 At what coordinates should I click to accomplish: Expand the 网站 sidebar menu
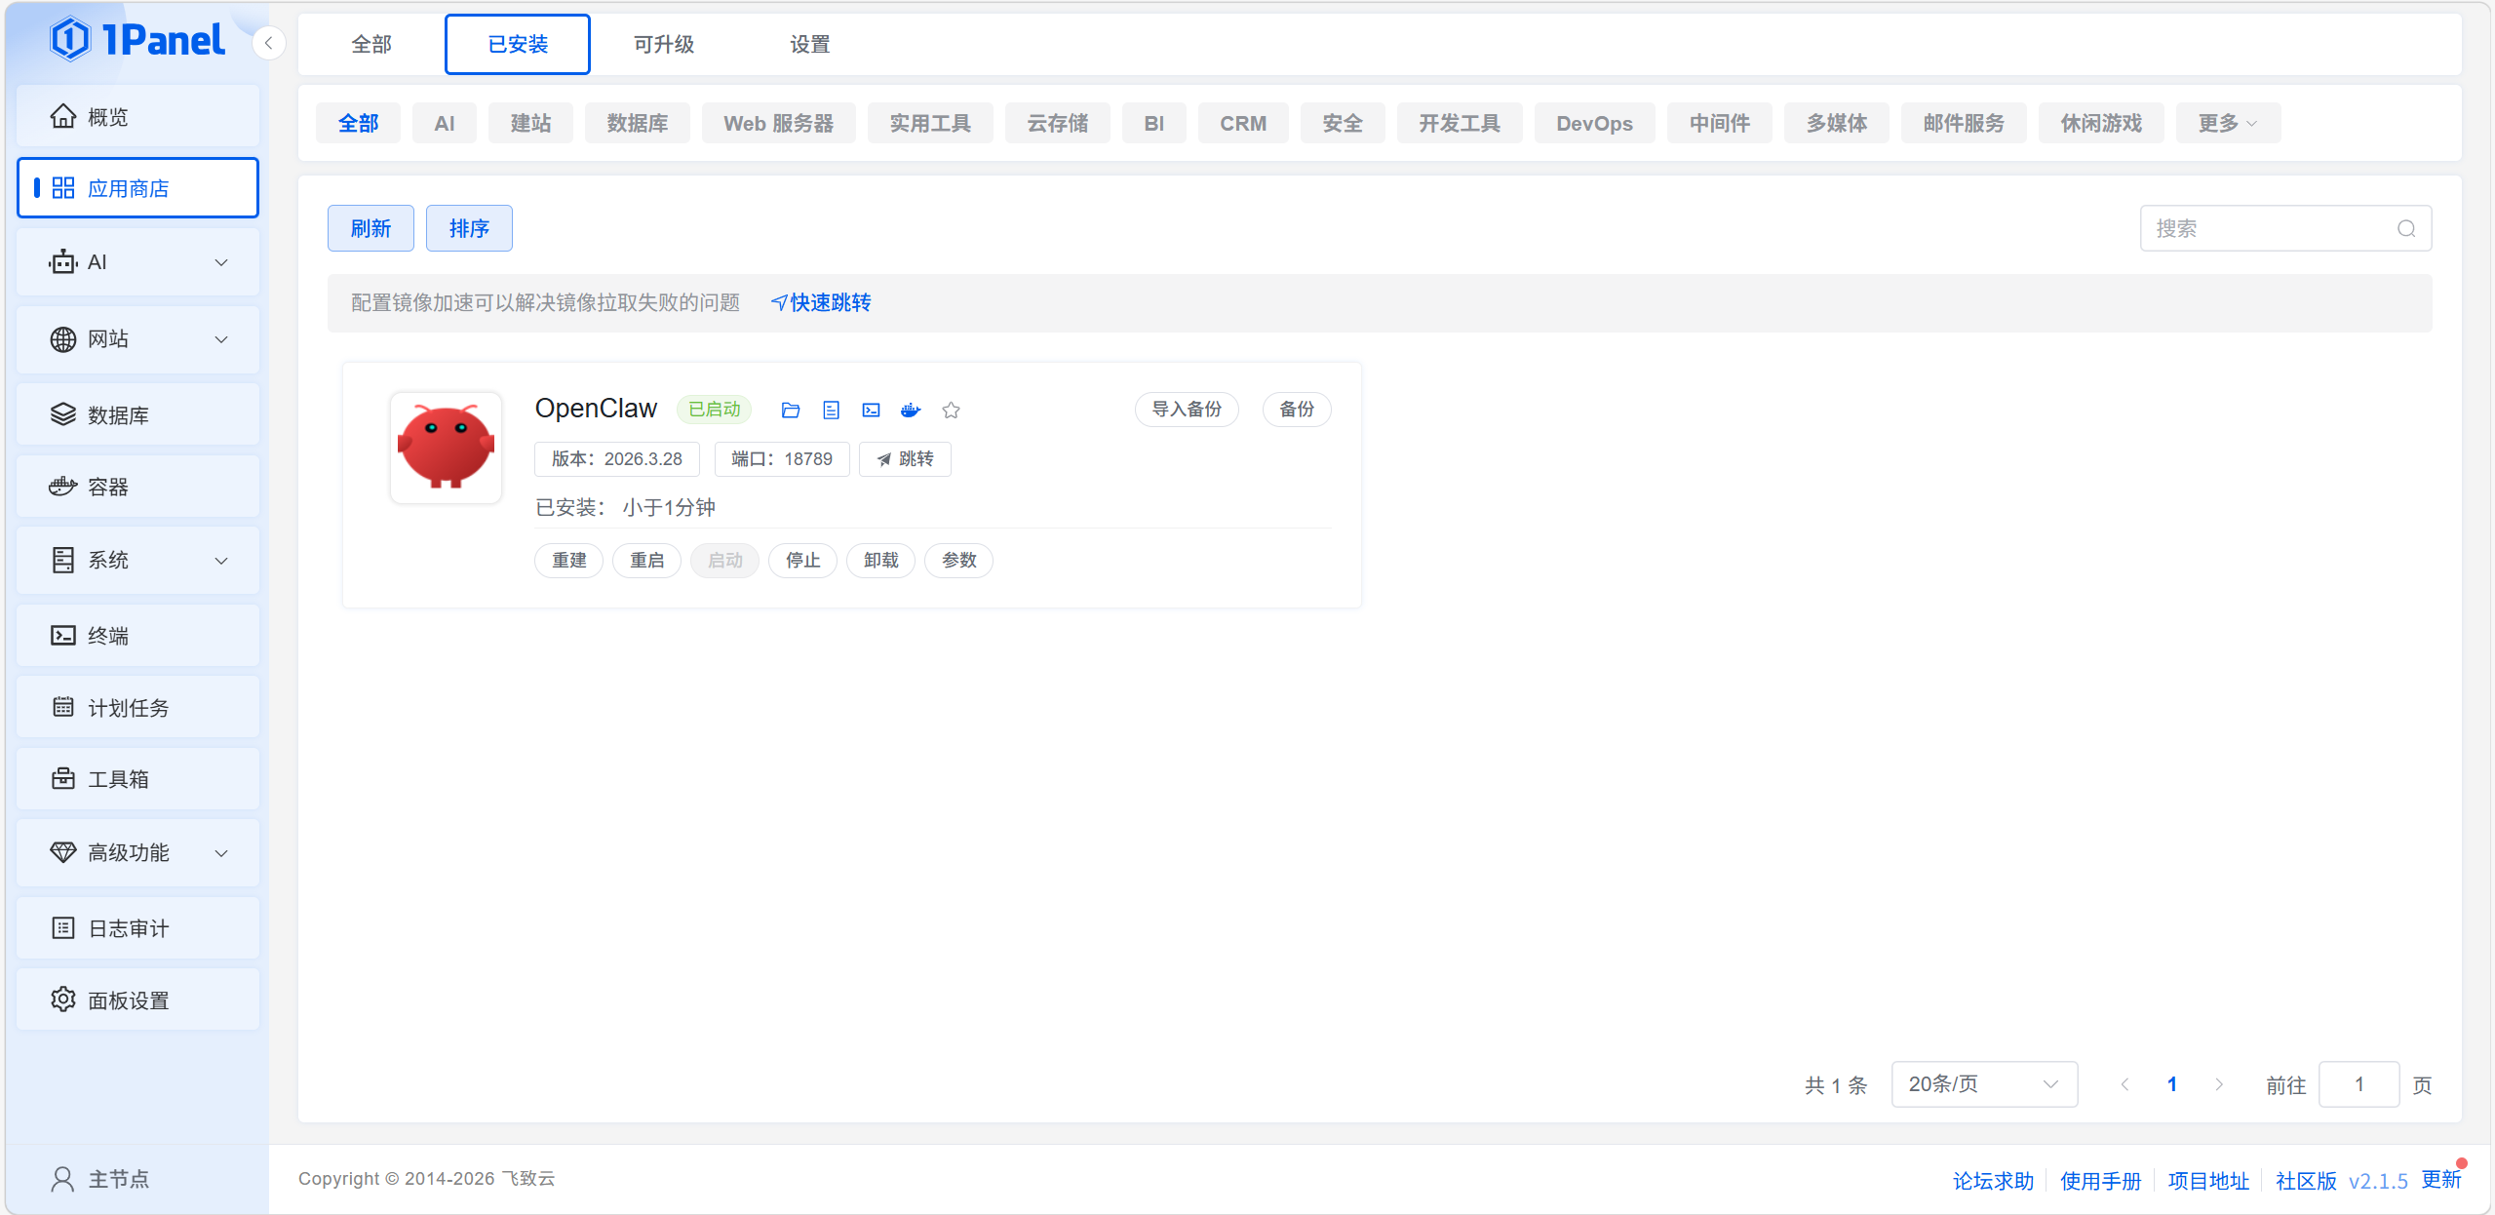(137, 339)
